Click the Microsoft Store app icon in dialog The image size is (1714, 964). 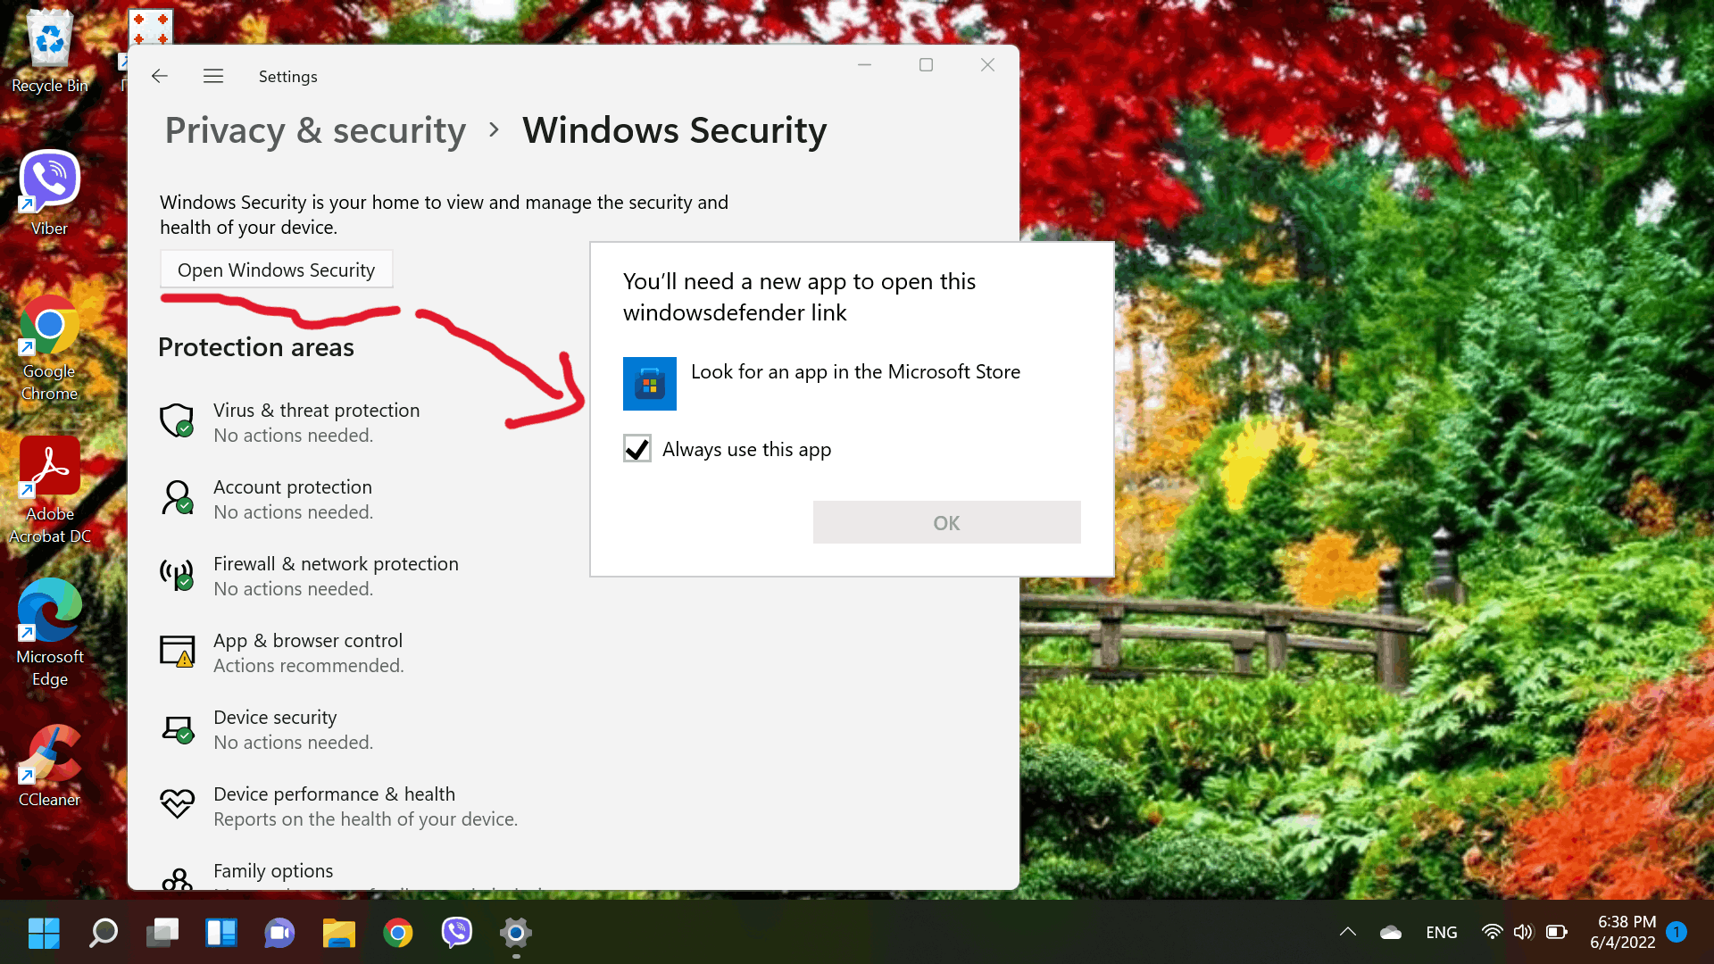pos(650,384)
